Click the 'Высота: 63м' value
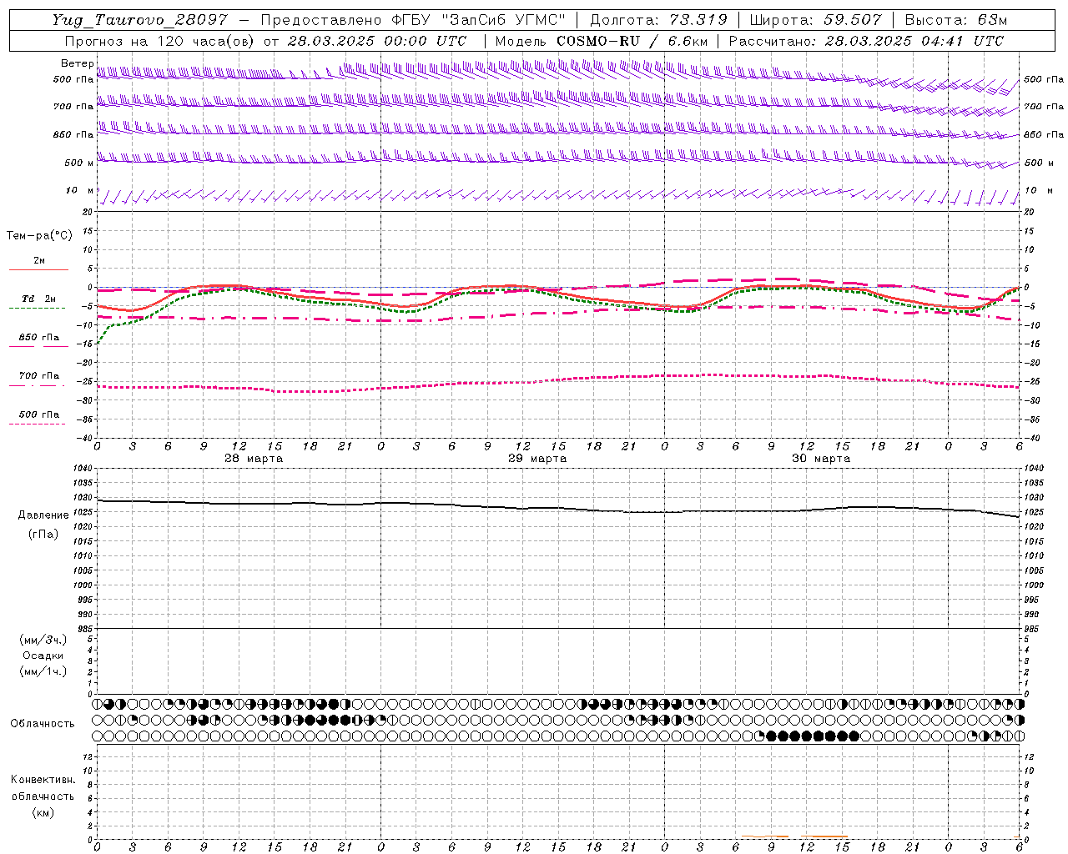The height and width of the screenshot is (854, 1068). [956, 20]
